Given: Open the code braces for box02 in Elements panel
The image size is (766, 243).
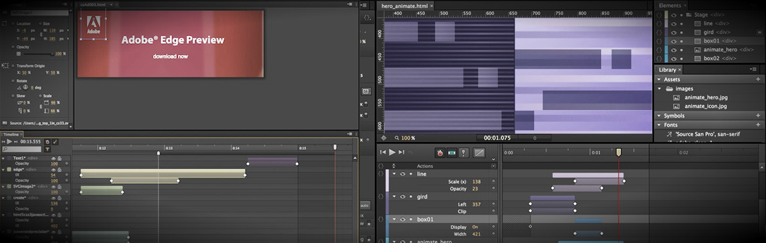Looking at the screenshot, I should (659, 58).
